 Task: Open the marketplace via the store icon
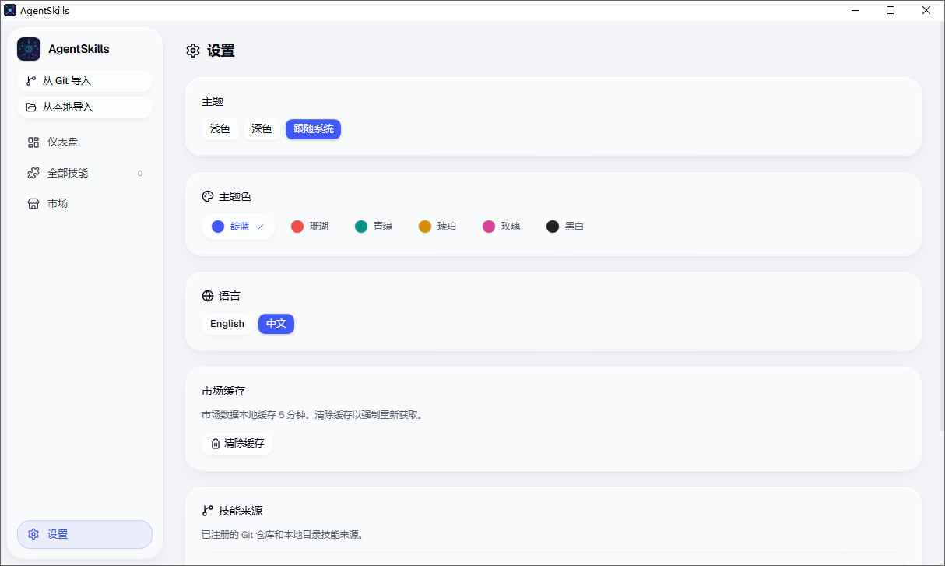(32, 202)
